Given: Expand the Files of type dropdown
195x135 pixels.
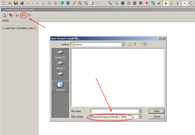Looking at the screenshot, I should pyautogui.click(x=140, y=117).
